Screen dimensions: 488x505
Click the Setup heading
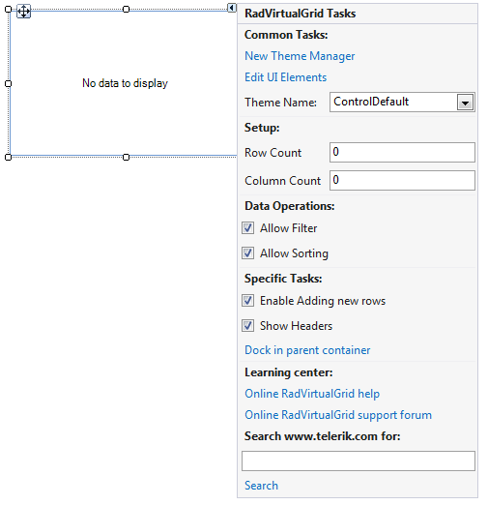click(262, 128)
